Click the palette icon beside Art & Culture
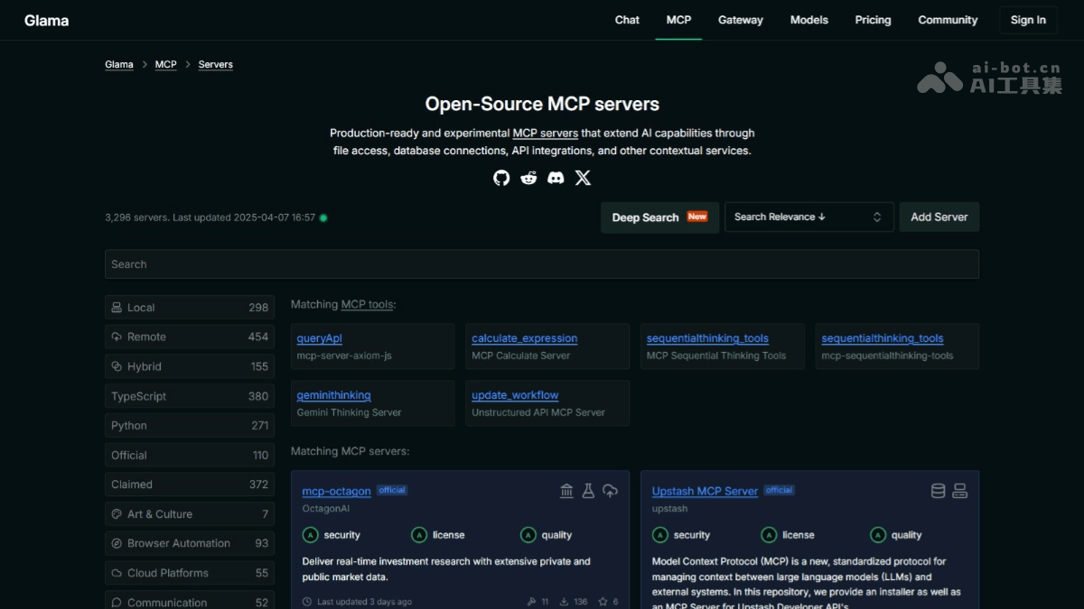 pos(117,513)
